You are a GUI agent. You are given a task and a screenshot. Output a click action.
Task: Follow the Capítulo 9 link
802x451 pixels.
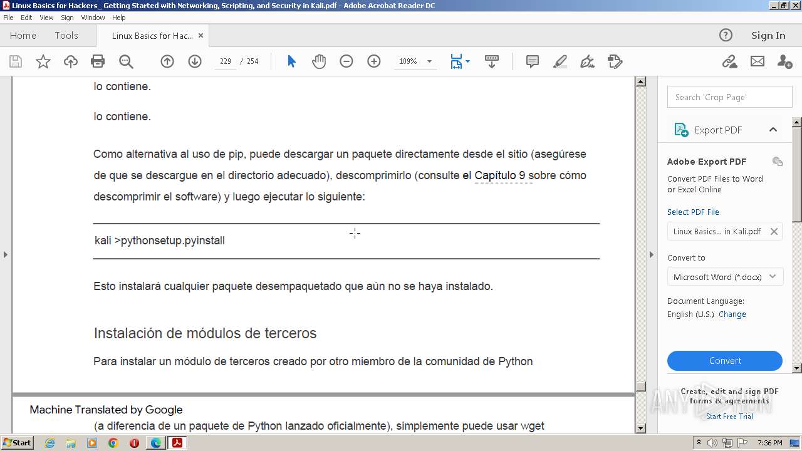499,175
